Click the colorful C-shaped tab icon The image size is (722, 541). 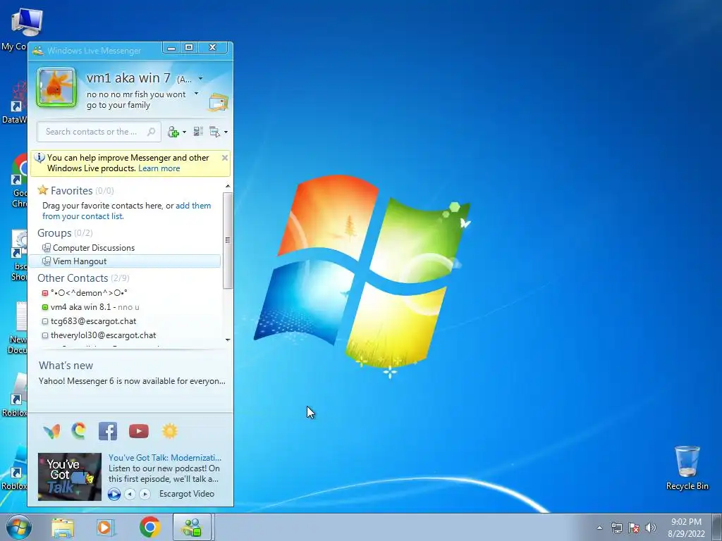[79, 431]
